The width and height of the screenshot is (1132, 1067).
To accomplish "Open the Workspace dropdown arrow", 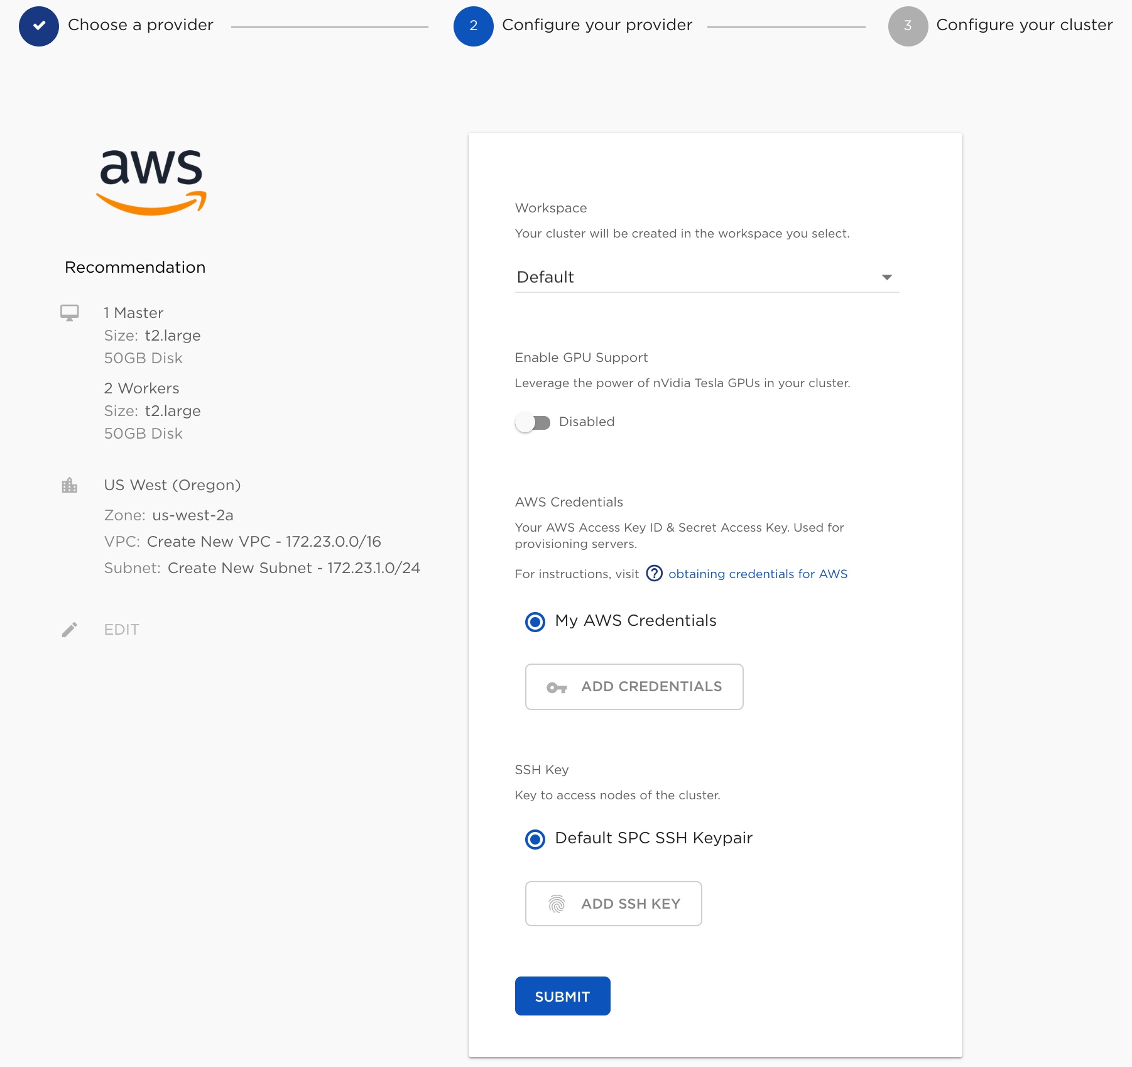I will tap(887, 278).
